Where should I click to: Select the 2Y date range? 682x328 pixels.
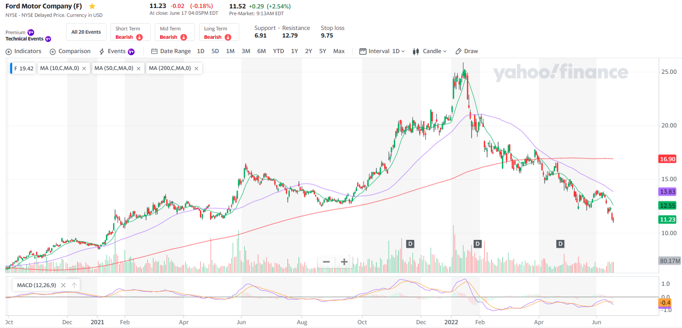[x=309, y=51]
